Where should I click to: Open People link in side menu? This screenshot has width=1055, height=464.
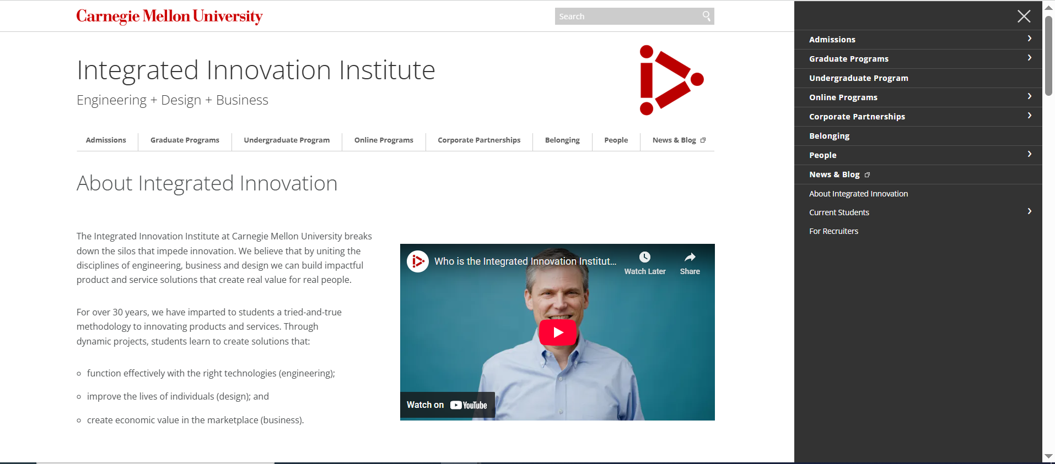point(822,155)
